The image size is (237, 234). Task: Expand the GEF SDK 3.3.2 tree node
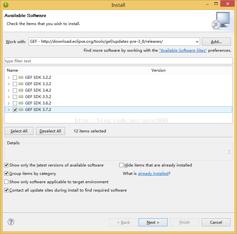pyautogui.click(x=9, y=84)
